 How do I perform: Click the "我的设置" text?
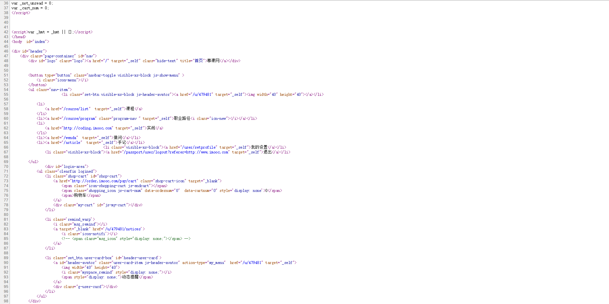point(259,147)
